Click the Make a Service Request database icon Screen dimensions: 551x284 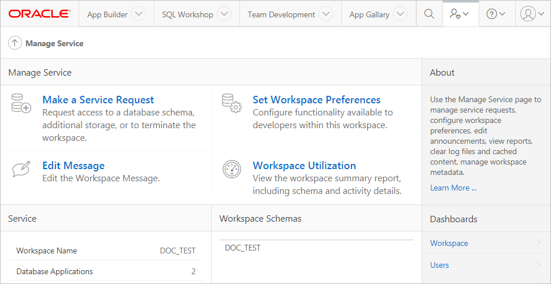[21, 104]
